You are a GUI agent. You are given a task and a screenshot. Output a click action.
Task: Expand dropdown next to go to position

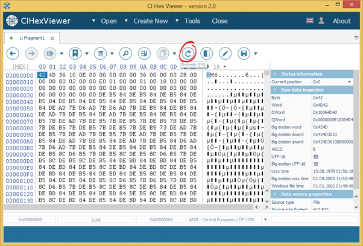point(62,54)
